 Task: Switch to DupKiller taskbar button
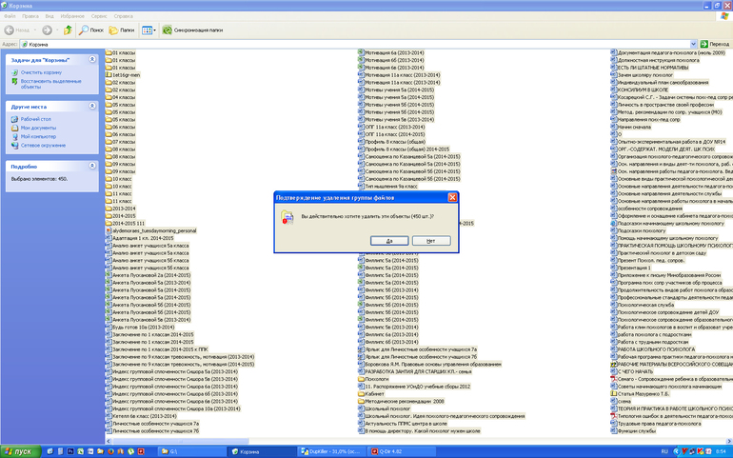pyautogui.click(x=329, y=450)
